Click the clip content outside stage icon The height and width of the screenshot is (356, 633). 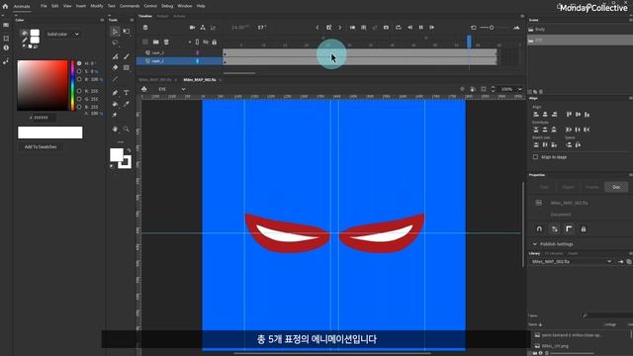484,89
